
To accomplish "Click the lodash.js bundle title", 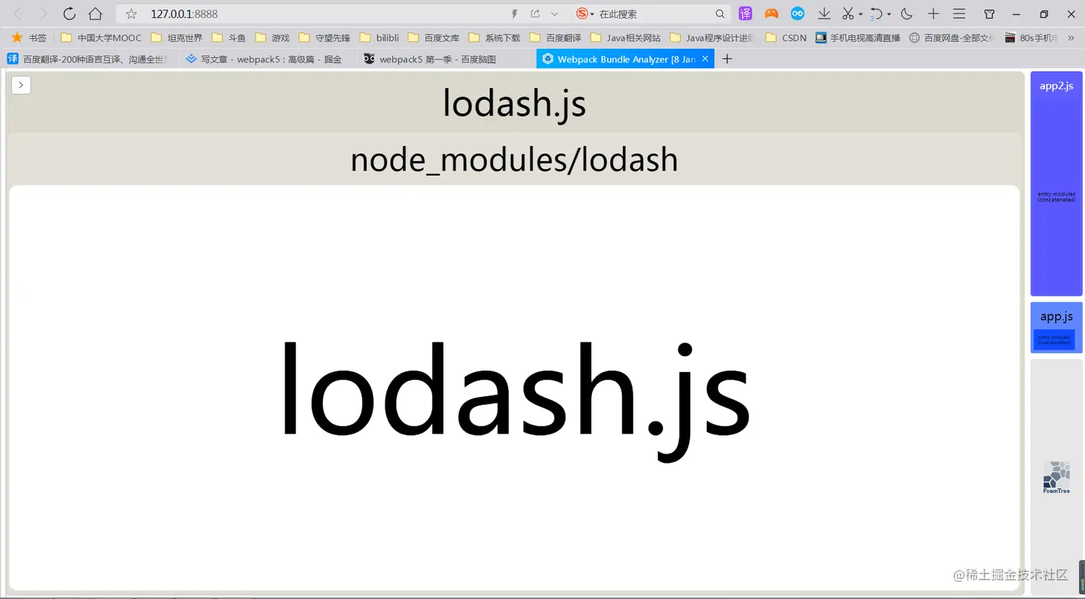I will pos(514,103).
